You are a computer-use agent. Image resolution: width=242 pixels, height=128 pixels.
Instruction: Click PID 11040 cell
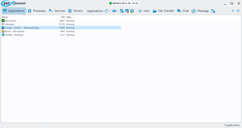pyautogui.click(x=61, y=28)
